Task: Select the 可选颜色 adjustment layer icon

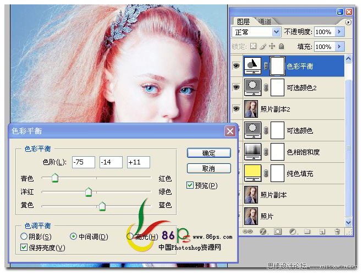Action: click(253, 130)
